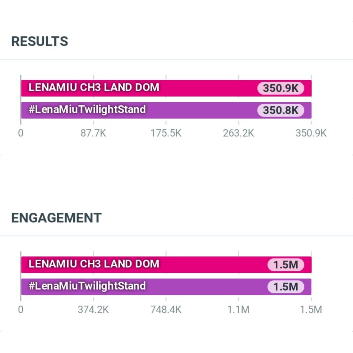Image resolution: width=353 pixels, height=353 pixels.
Task: Click the results chart zero axis label
Action: point(21,133)
